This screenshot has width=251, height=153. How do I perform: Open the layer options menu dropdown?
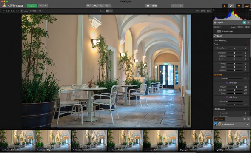coord(248,27)
